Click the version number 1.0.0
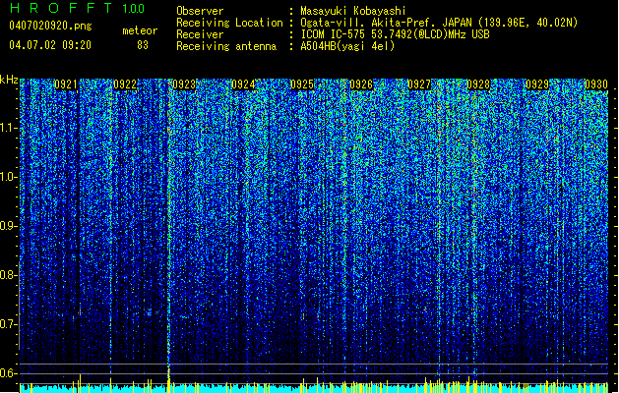 (133, 8)
